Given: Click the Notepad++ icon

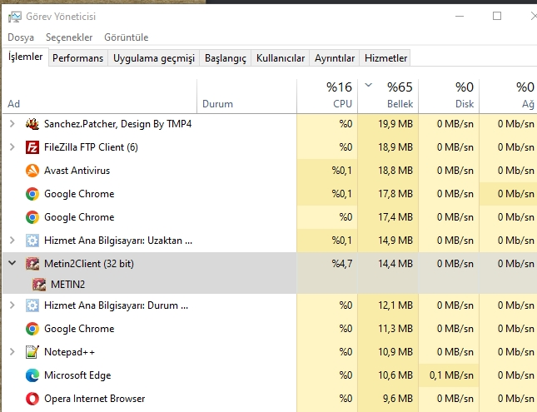Looking at the screenshot, I should (x=32, y=352).
